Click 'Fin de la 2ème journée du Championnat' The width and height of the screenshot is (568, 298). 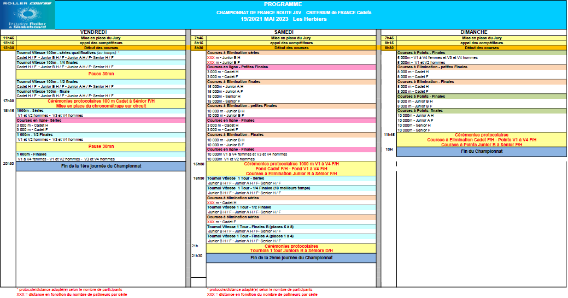(291, 258)
